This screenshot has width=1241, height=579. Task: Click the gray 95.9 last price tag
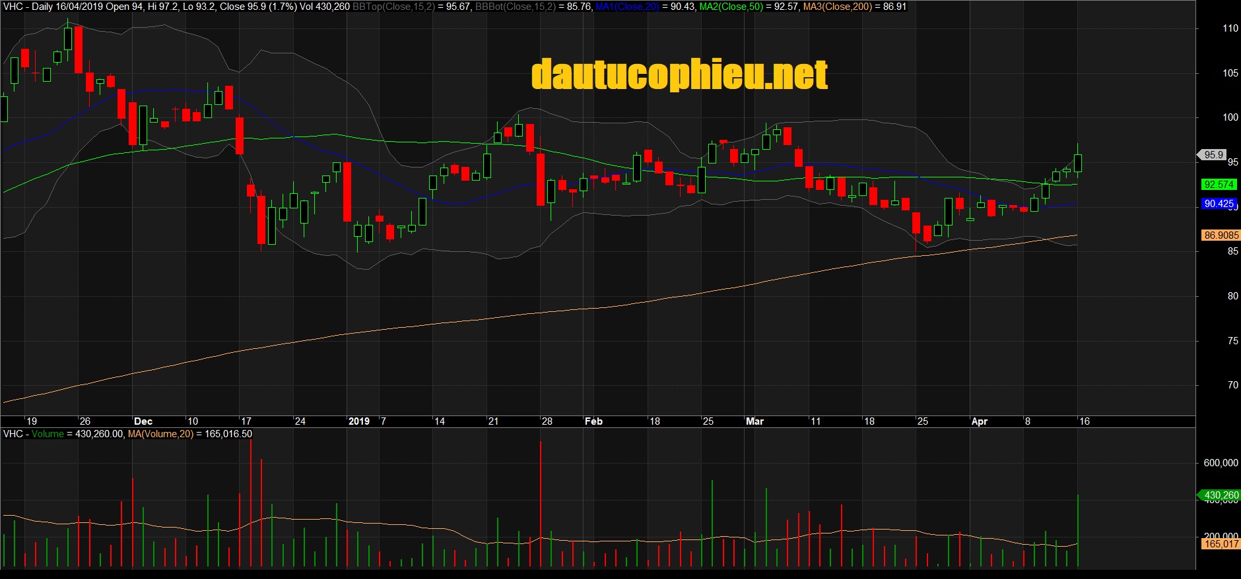click(x=1213, y=155)
